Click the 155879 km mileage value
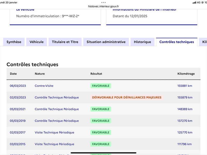The height and width of the screenshot is (155, 207). click(x=185, y=97)
